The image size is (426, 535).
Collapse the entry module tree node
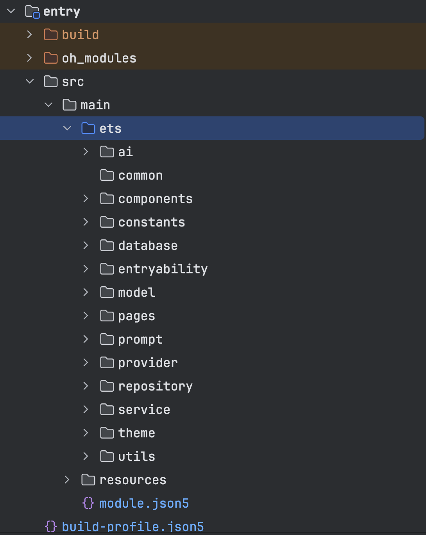coord(11,11)
